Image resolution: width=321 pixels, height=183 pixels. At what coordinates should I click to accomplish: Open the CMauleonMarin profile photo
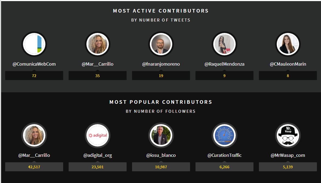pyautogui.click(x=288, y=44)
